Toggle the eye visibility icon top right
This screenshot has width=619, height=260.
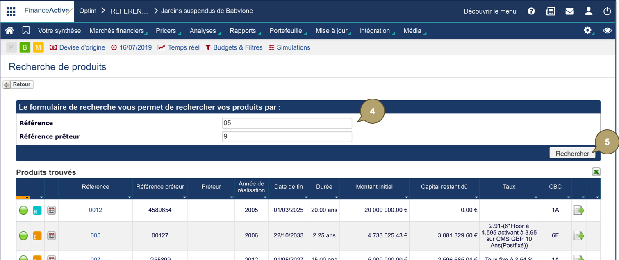click(607, 31)
